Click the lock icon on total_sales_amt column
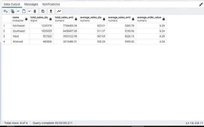The width and height of the screenshot is (204, 127). pos(76,19)
